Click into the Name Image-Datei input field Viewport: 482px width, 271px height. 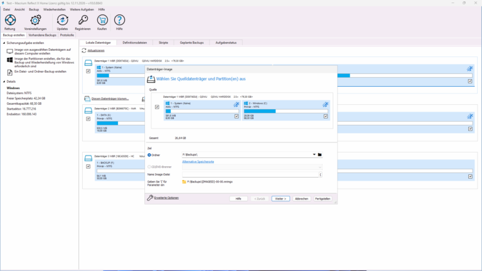[250, 174]
